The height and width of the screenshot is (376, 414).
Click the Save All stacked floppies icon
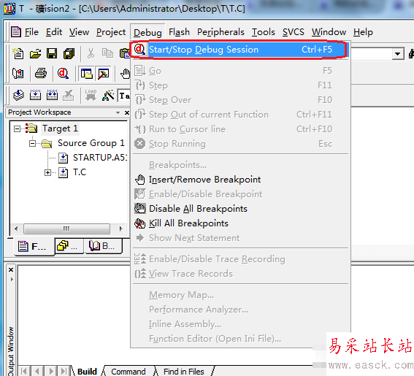[69, 53]
